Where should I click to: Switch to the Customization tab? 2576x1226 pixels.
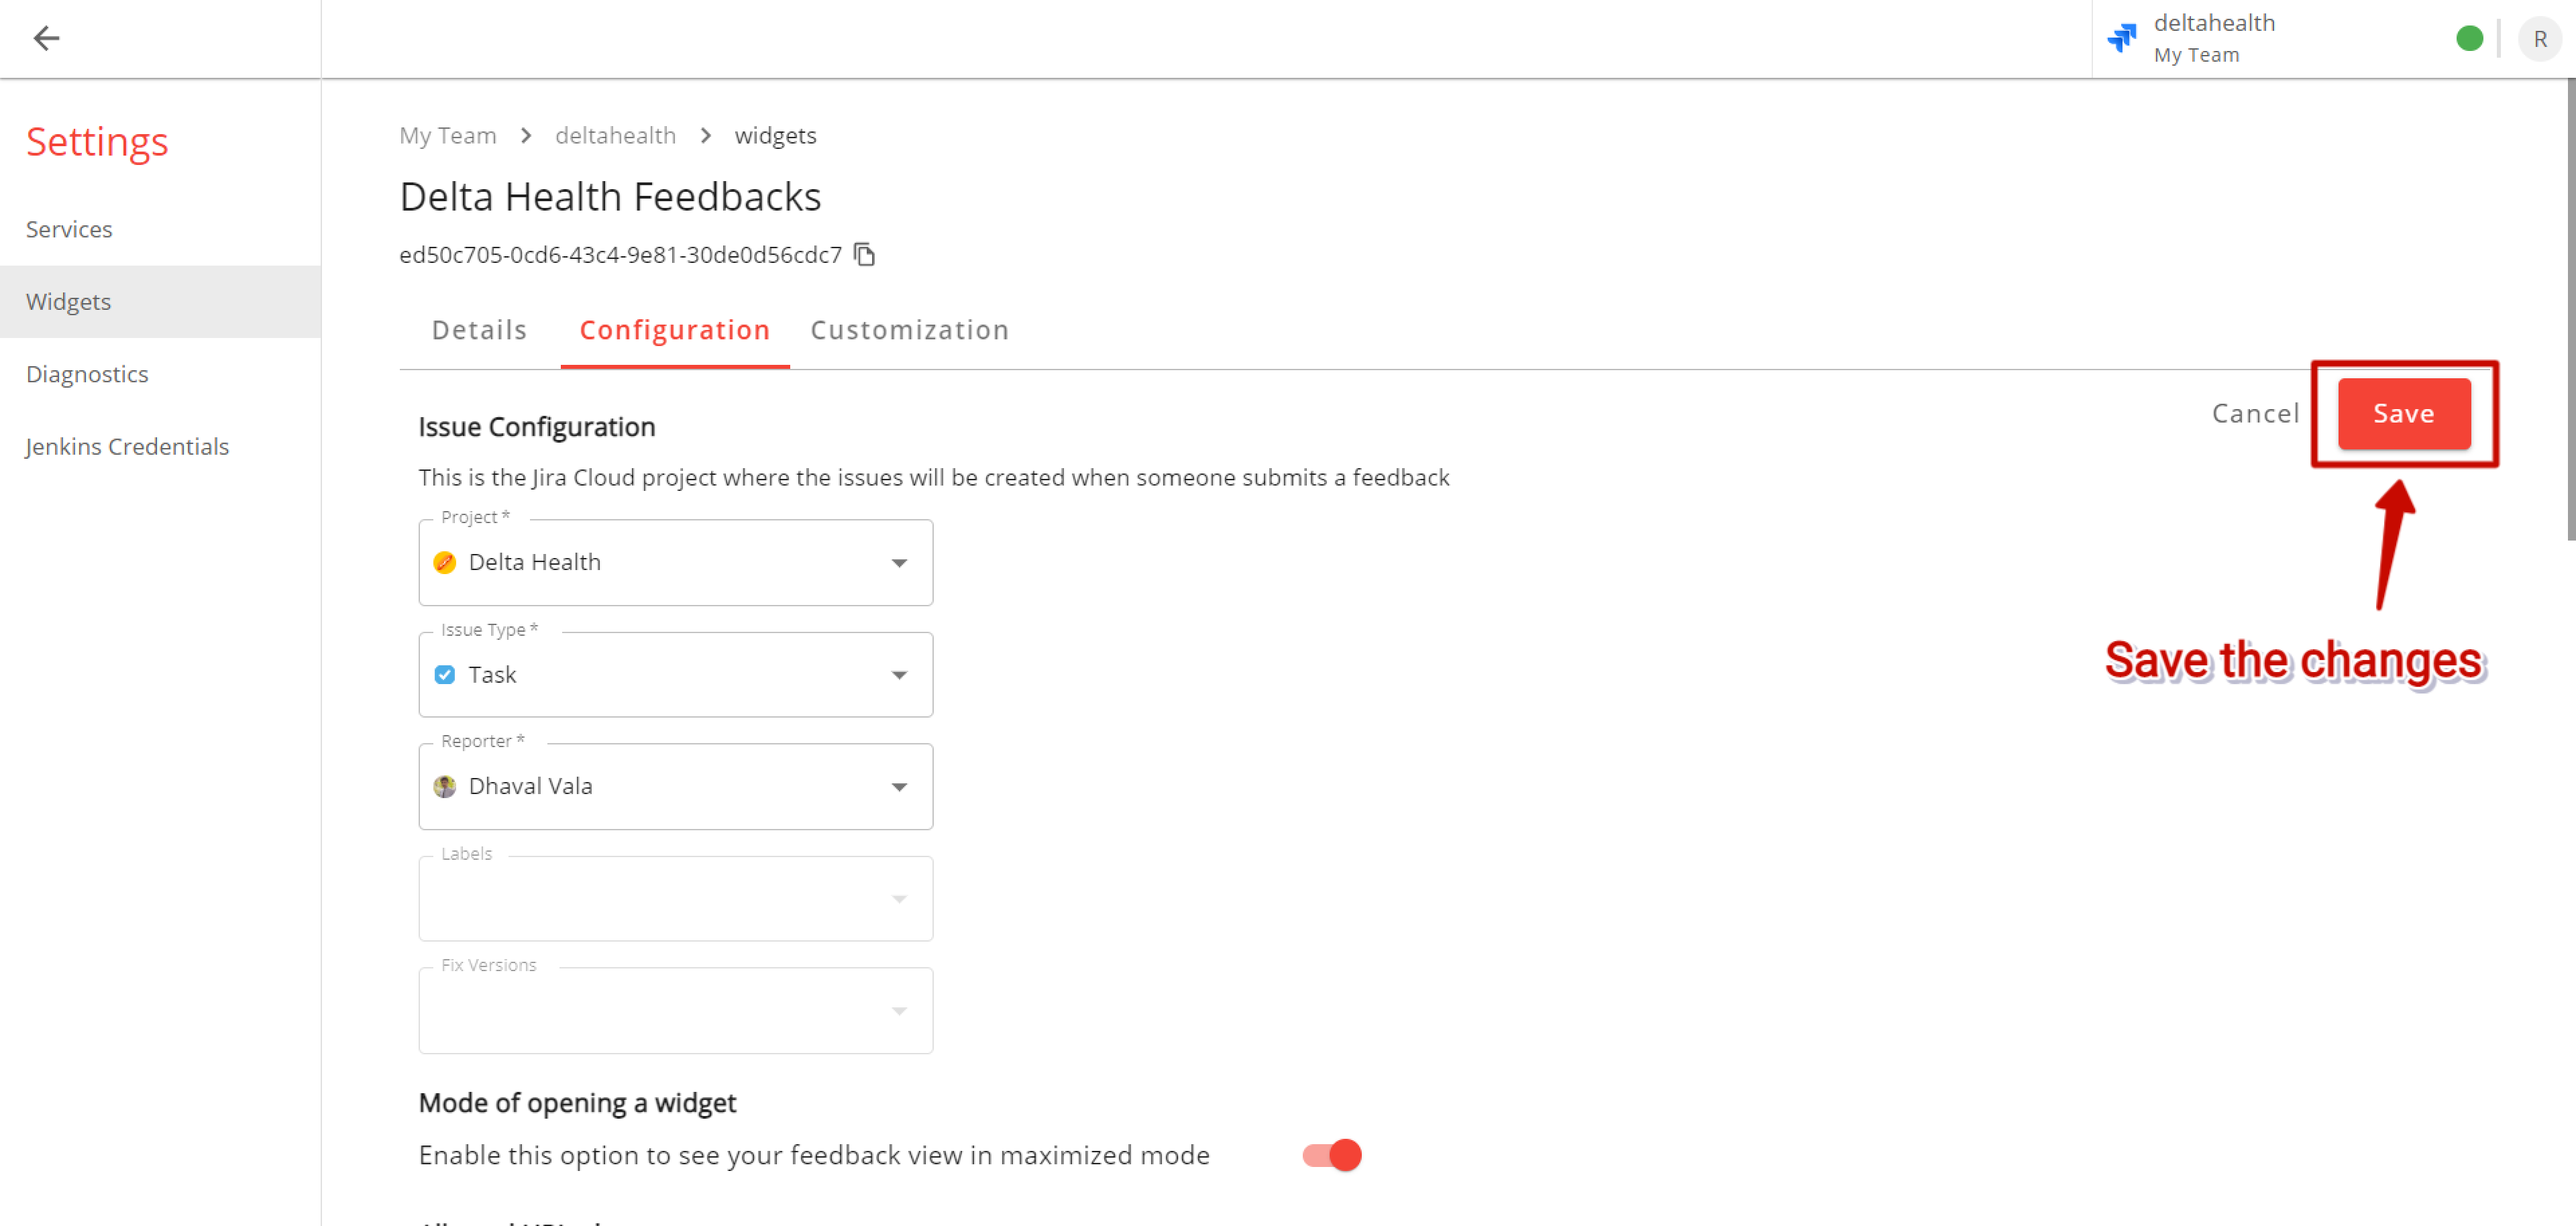tap(909, 330)
